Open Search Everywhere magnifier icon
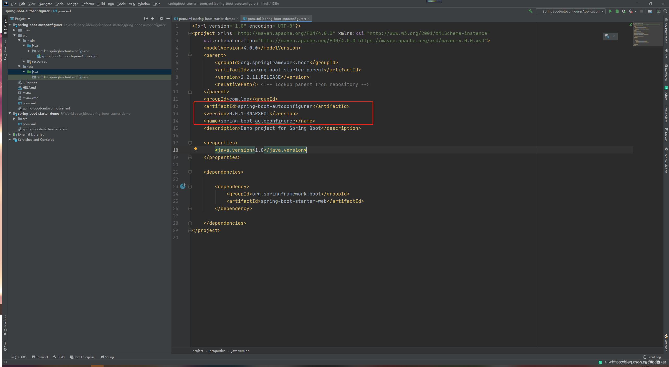 point(665,11)
